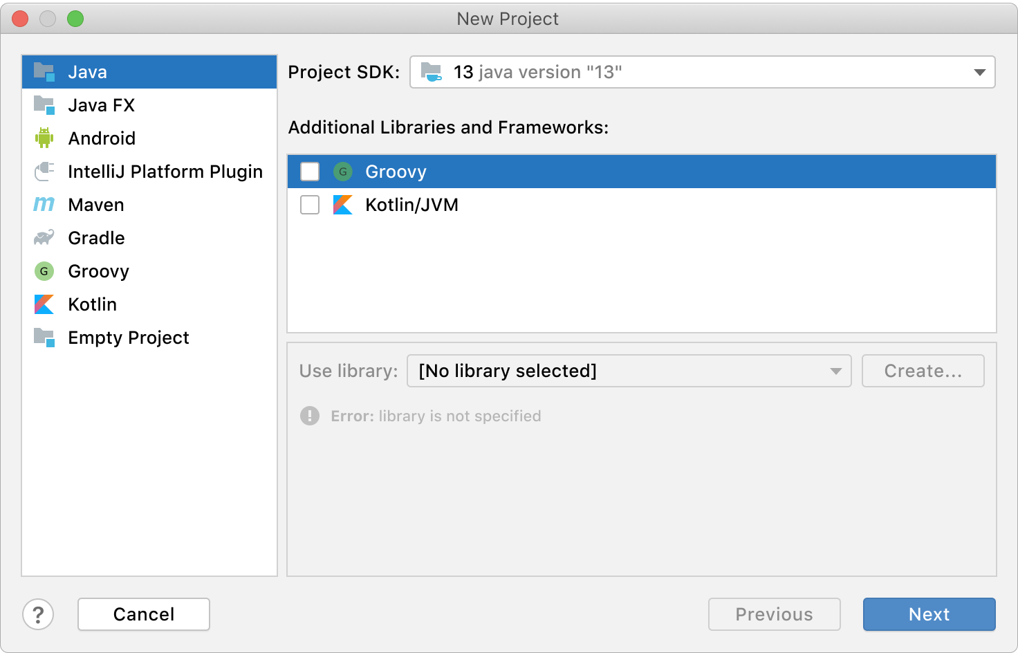Click the green zoom window button
Image resolution: width=1018 pixels, height=653 pixels.
point(75,19)
